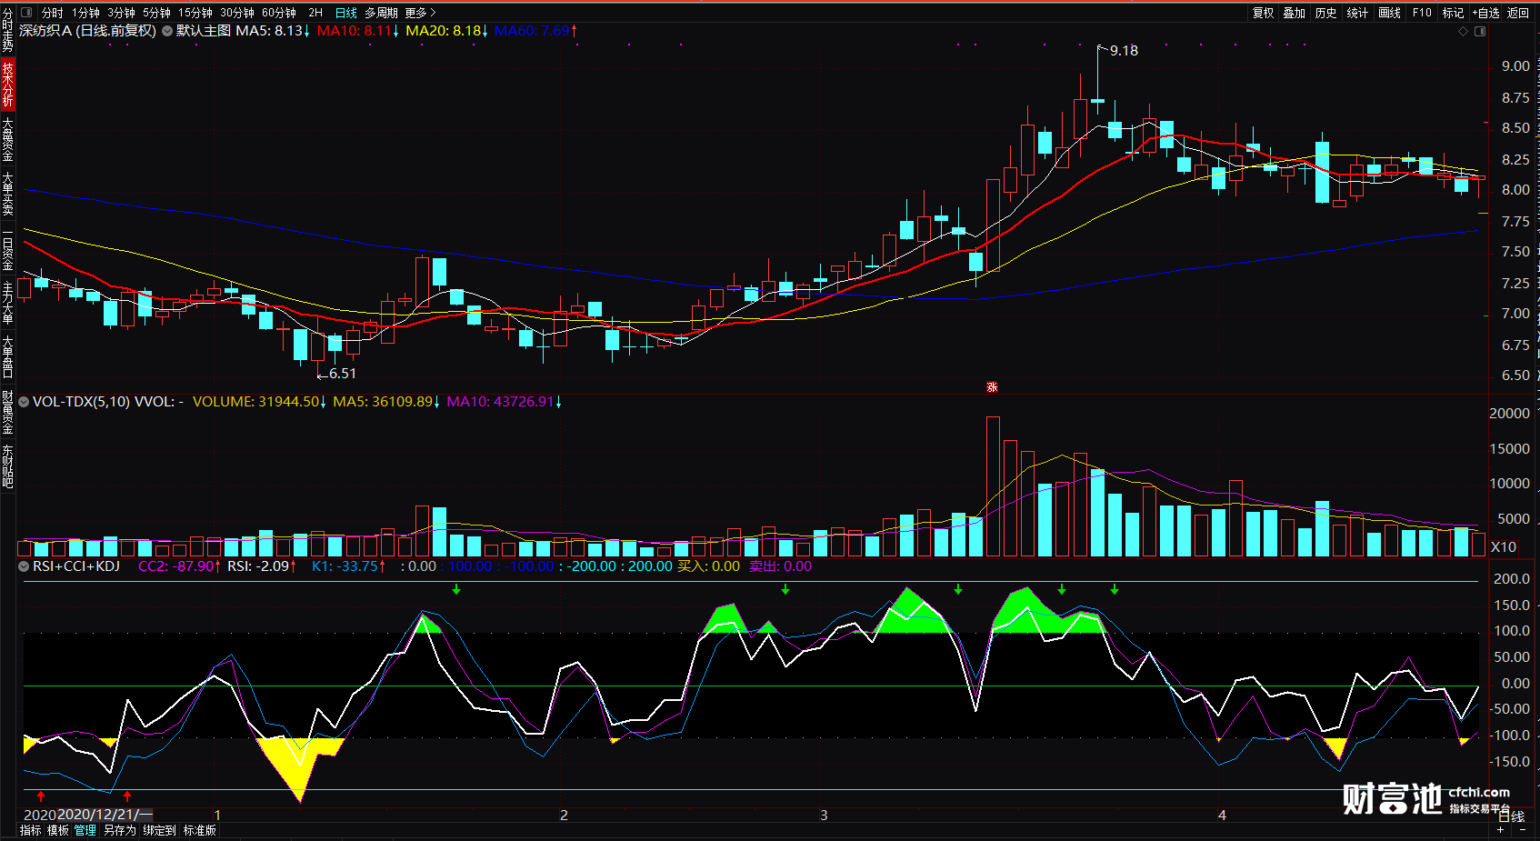This screenshot has width=1540, height=841.
Task: Select the 标准版 standard template
Action: 200,830
